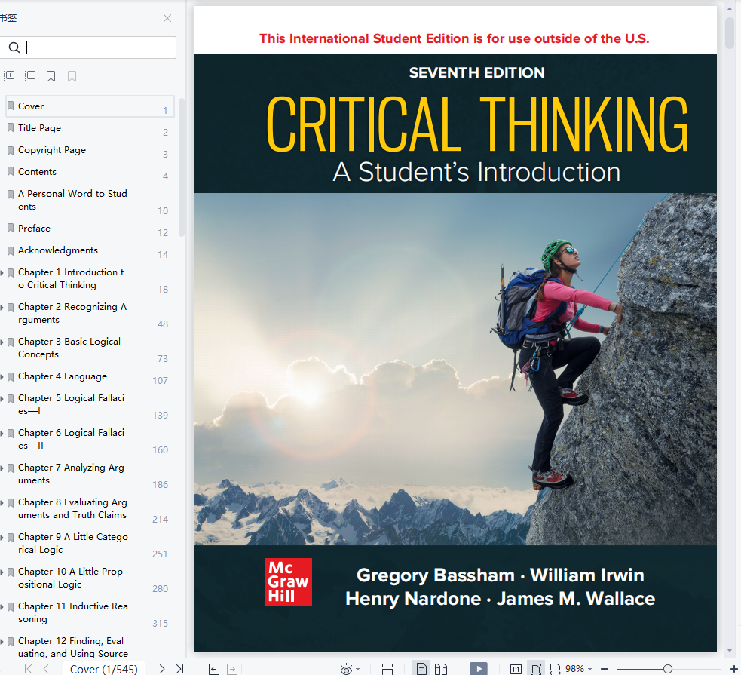Start slideshow play mode

[479, 669]
